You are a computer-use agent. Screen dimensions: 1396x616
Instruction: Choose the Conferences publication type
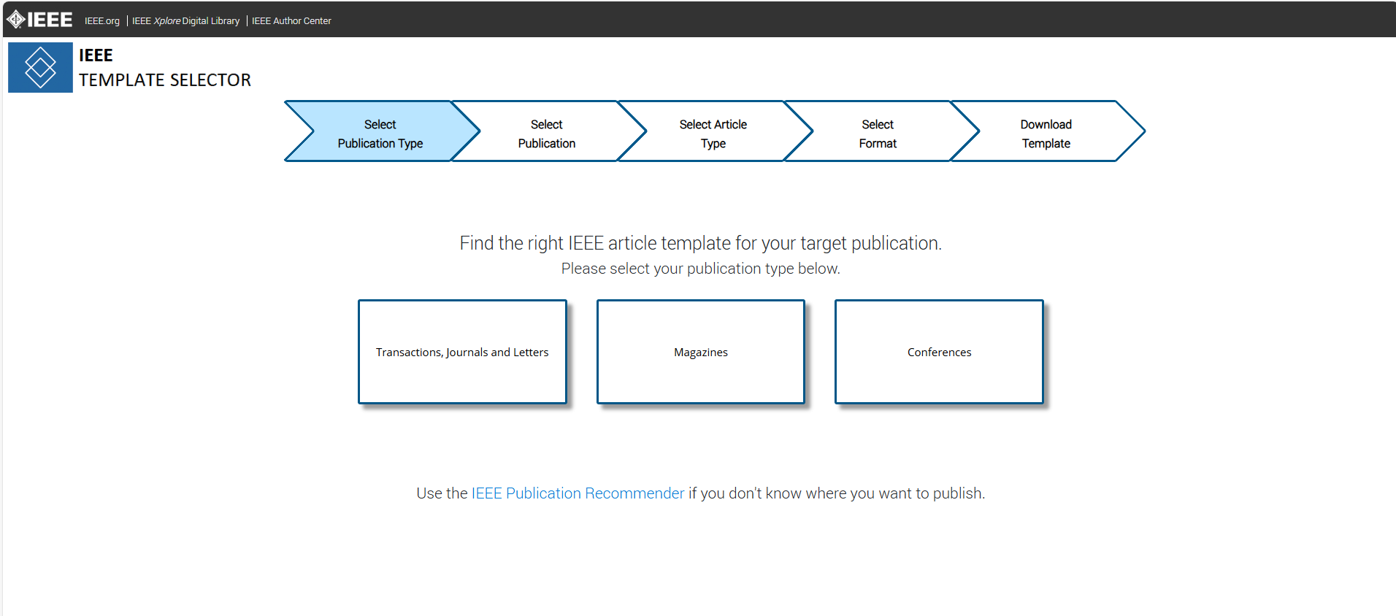[940, 352]
